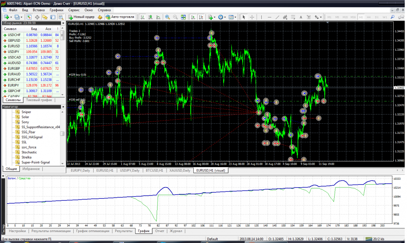Viewport: 407px width, 243px height.
Task: Select the H4 timeframe button
Action: coord(368,17)
